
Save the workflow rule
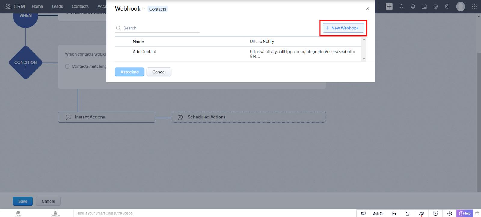[23, 201]
